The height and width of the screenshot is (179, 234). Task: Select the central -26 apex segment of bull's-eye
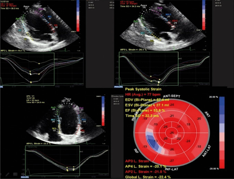[172, 133]
